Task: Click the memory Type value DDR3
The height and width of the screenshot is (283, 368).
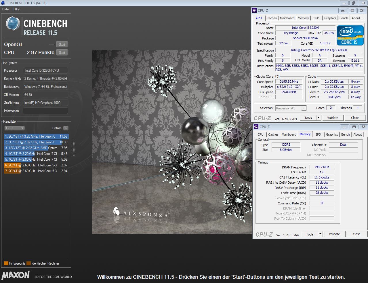Action: click(x=286, y=145)
